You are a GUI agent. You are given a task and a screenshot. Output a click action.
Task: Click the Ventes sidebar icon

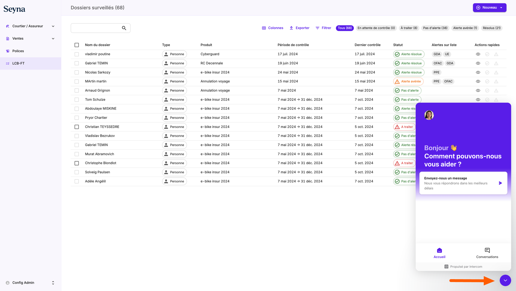[8, 39]
